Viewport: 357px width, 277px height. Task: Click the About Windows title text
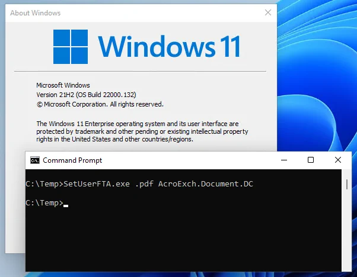(36, 13)
